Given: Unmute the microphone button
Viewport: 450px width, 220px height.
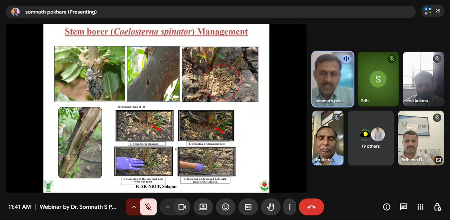Looking at the screenshot, I should (x=148, y=207).
